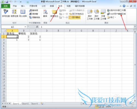Toggle the highlighted 显示墨迹 button
The image size is (137, 109).
[75, 17]
